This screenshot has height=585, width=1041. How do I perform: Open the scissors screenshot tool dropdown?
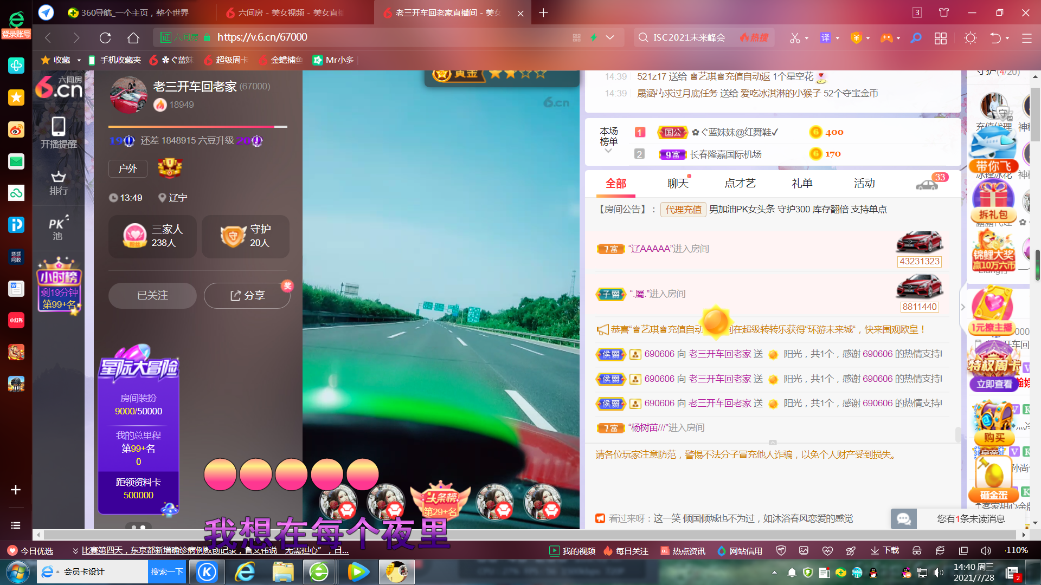[807, 38]
